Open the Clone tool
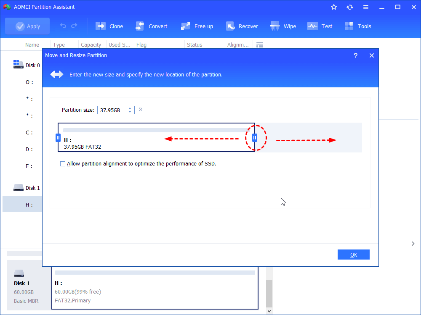The height and width of the screenshot is (315, 421). click(x=109, y=26)
